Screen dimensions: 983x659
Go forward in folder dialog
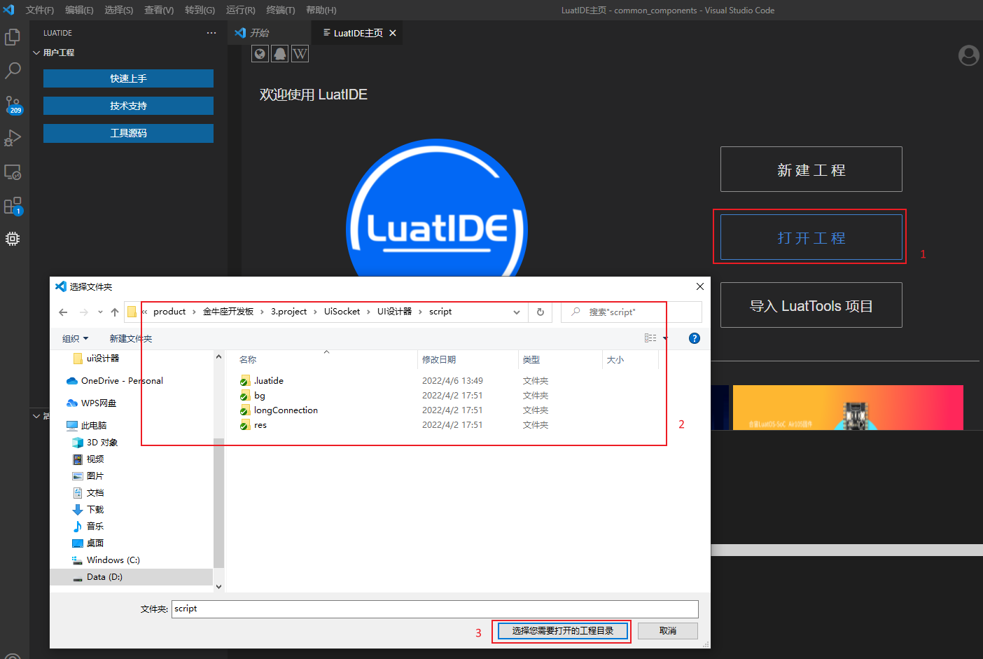(x=84, y=312)
